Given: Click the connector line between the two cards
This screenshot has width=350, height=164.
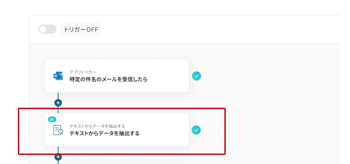Looking at the screenshot, I should (x=58, y=110).
